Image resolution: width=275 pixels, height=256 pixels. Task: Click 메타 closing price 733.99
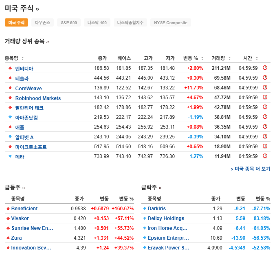click(x=101, y=156)
